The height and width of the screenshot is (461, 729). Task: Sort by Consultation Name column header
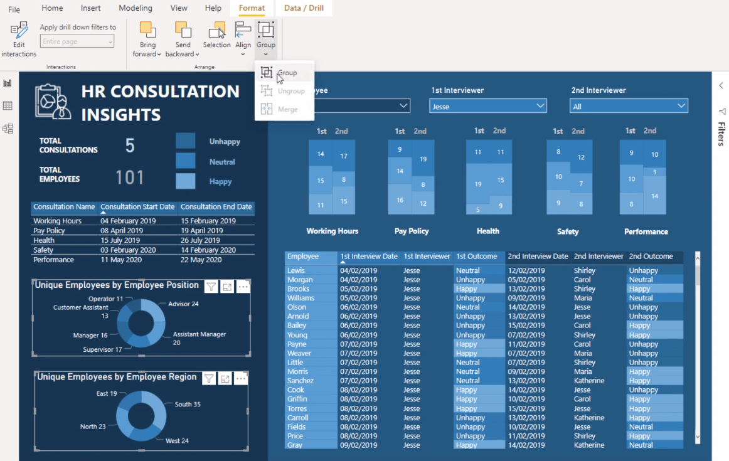pyautogui.click(x=64, y=207)
